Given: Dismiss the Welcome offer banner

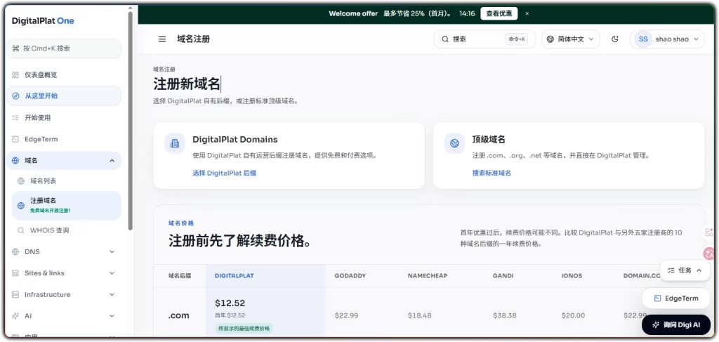Looking at the screenshot, I should click(527, 14).
